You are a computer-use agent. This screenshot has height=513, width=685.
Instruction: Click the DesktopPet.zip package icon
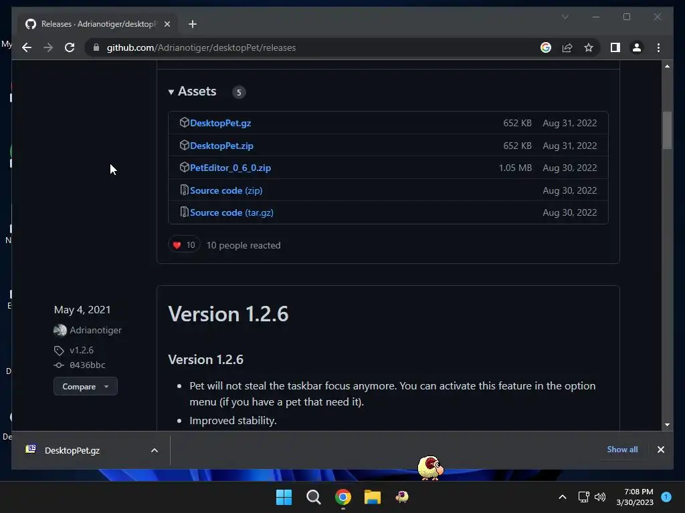pos(184,145)
